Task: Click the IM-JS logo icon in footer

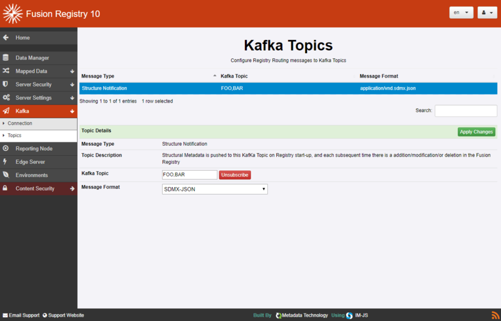Action: tap(349, 315)
